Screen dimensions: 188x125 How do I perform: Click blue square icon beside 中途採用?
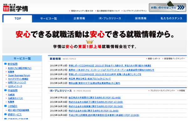pyautogui.click(x=5, y=90)
